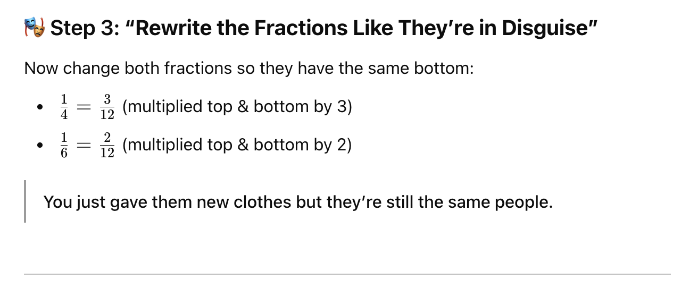Click the one-fourth fraction

65,107
